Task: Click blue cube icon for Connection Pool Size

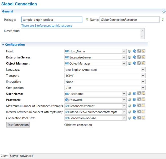Action: [x=134, y=118]
